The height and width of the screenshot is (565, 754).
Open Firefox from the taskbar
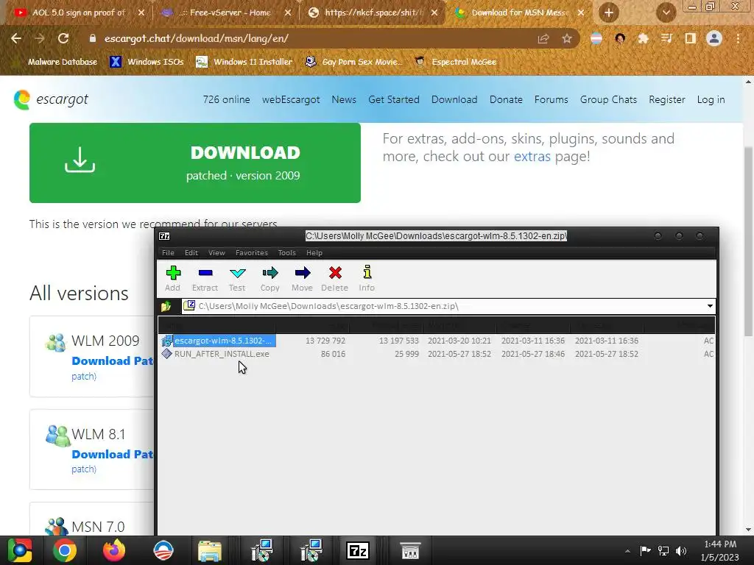pos(114,550)
